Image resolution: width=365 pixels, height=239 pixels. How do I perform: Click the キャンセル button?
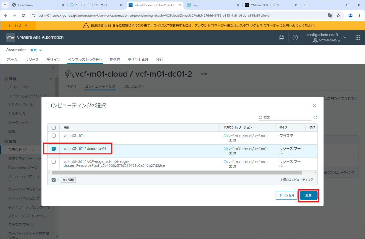(x=287, y=195)
